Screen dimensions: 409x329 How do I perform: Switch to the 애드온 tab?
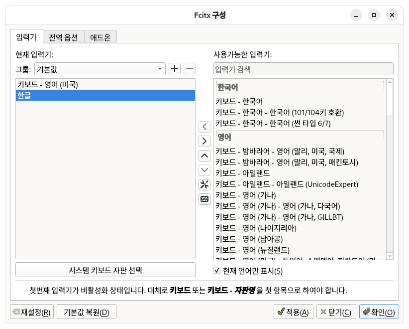point(101,37)
